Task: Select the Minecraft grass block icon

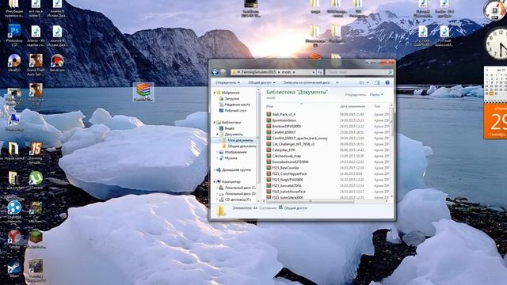Action: 36,237
